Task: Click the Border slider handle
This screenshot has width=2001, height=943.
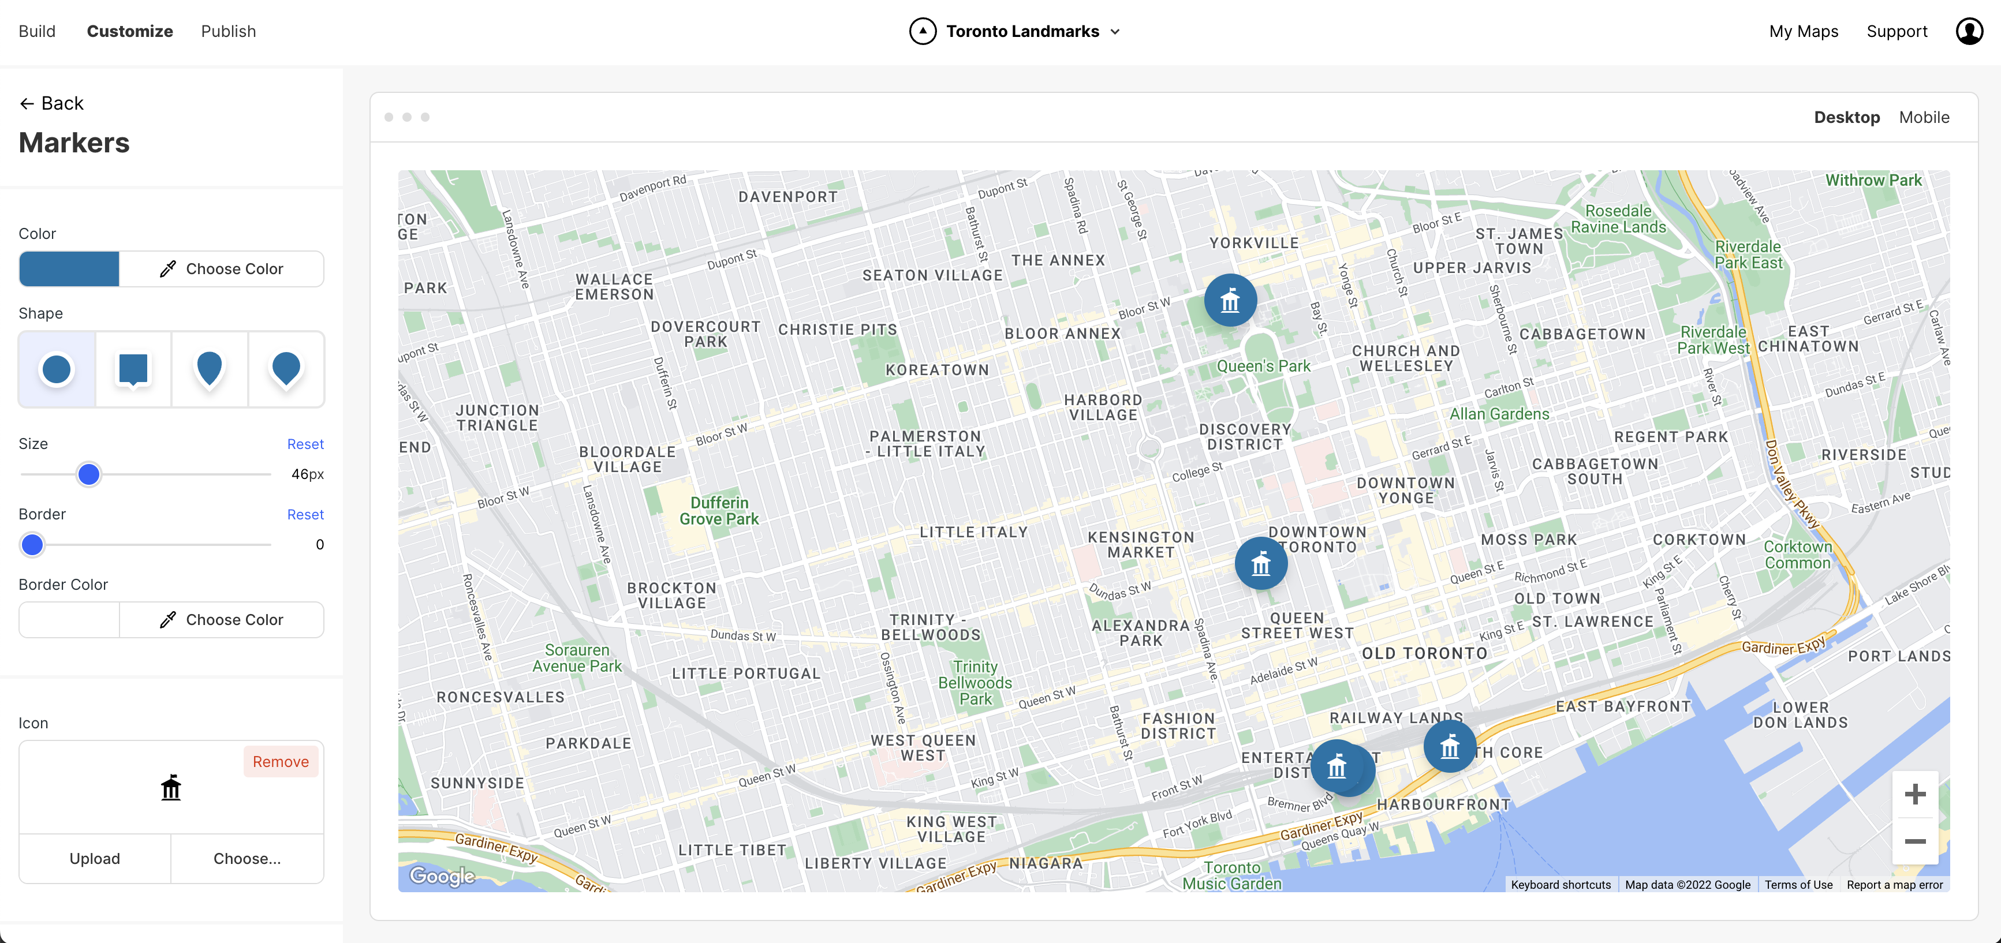Action: [33, 545]
